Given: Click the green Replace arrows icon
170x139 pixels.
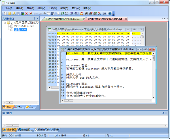Looking at the screenshot, I should (63, 13).
